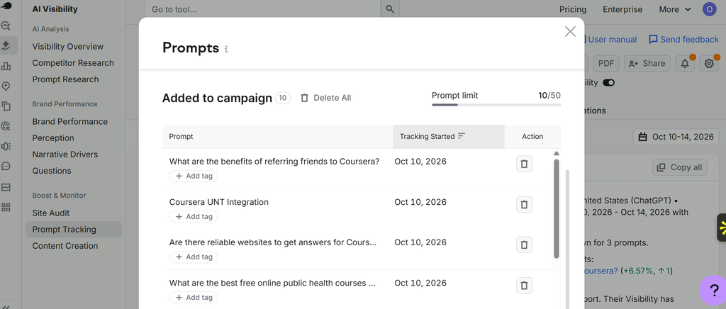Click the stacked pages rail icon
This screenshot has height=309, width=726.
(x=6, y=106)
